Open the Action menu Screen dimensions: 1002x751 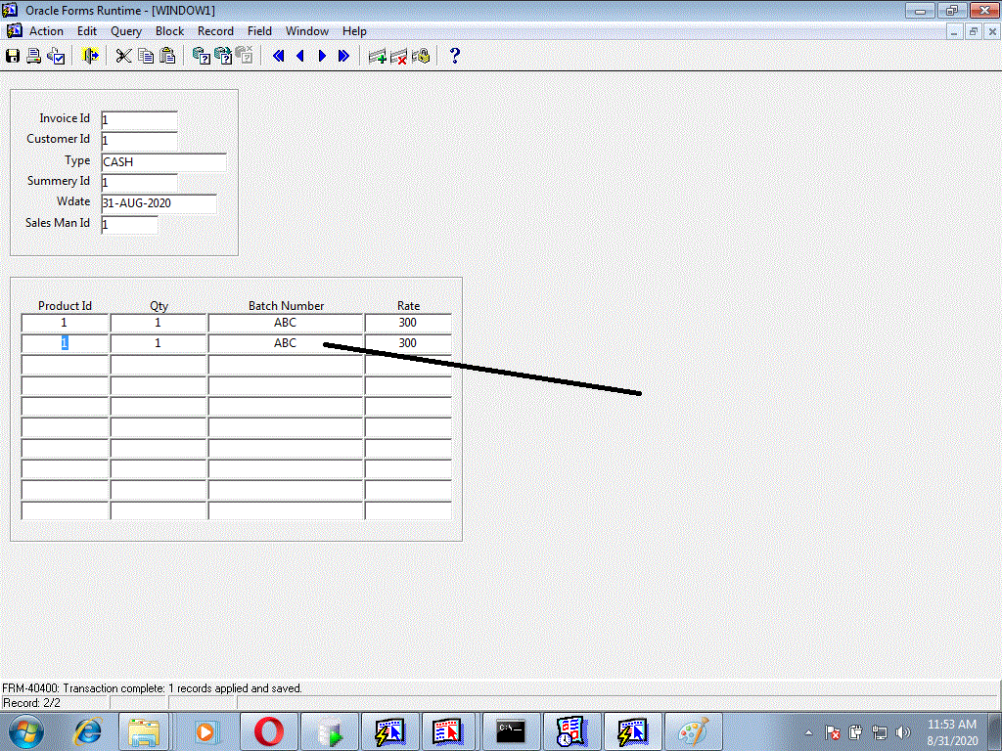[46, 31]
